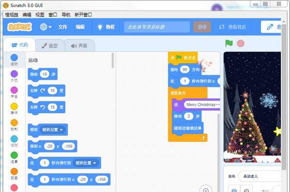
Task: Click the blue snowflake sprite on stage
Action: pyautogui.click(x=269, y=100)
